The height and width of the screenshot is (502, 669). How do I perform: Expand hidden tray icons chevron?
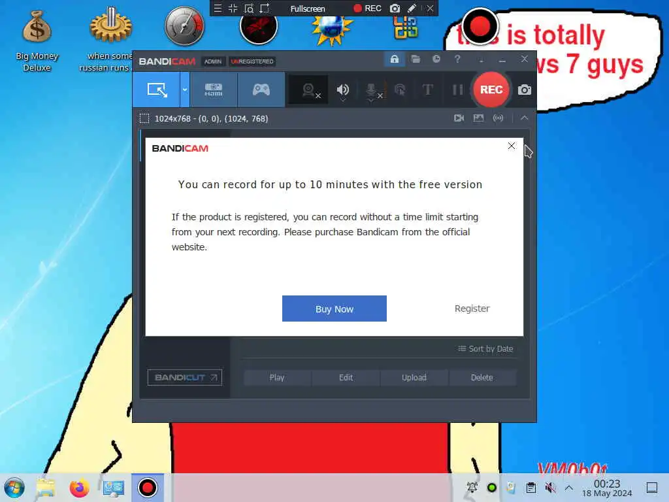pyautogui.click(x=569, y=488)
